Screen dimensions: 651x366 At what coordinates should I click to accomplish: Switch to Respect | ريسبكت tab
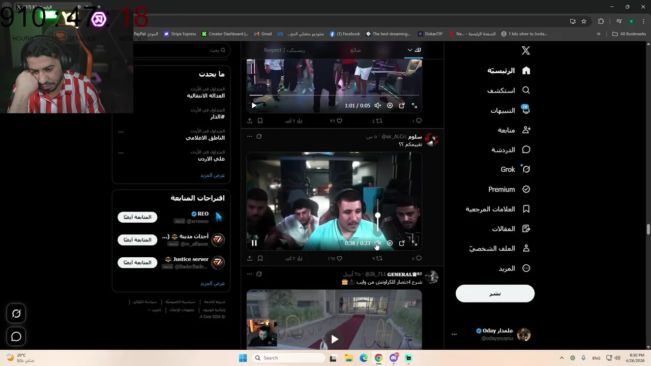pos(284,50)
